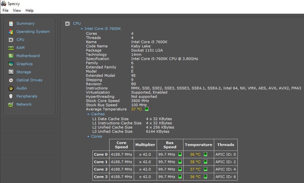
Task: Collapse the Intel Core i5 7600K section
Action: tap(82, 29)
